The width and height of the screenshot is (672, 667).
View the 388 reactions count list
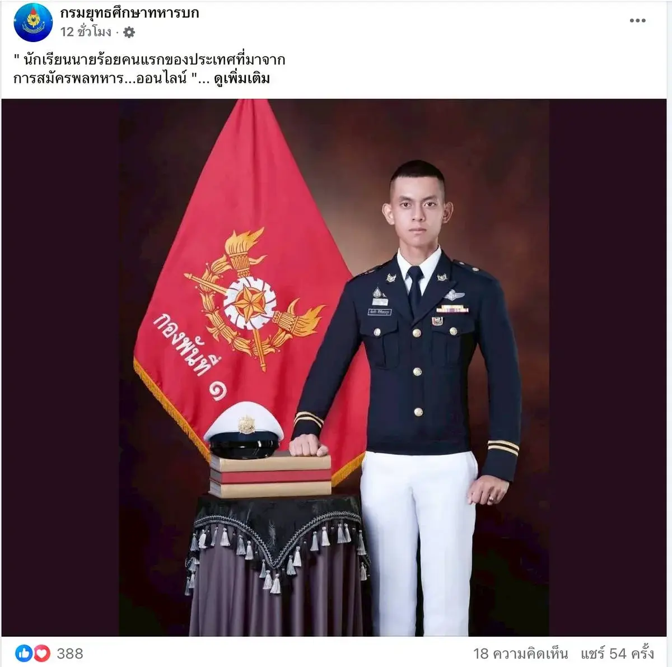(69, 654)
